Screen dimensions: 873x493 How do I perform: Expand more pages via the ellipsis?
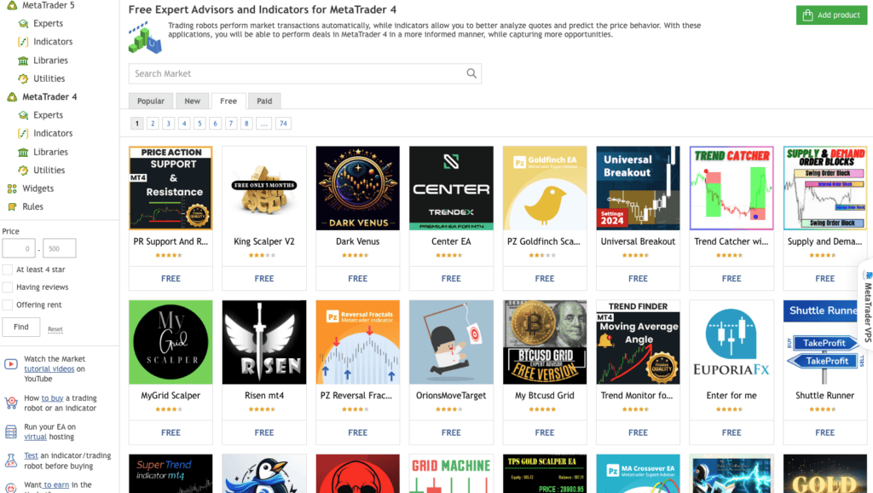tap(264, 124)
